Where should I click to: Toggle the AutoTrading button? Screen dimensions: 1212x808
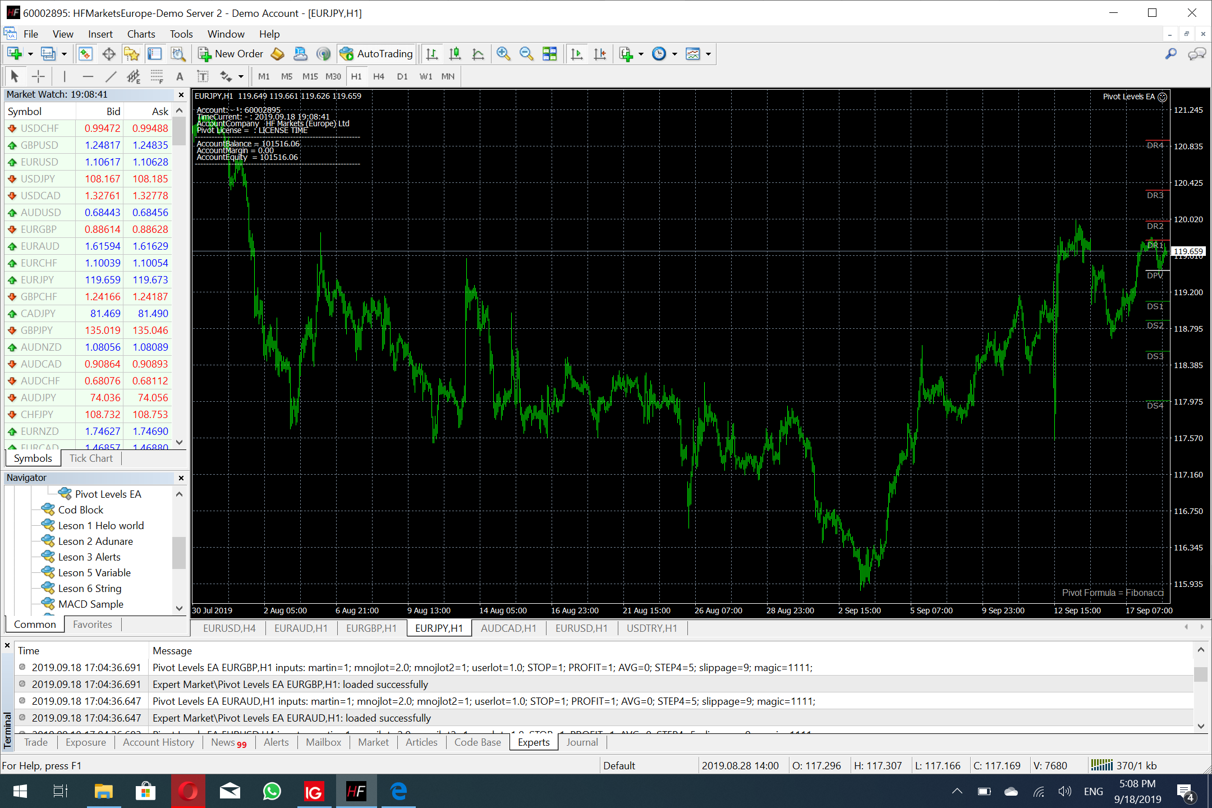[377, 54]
